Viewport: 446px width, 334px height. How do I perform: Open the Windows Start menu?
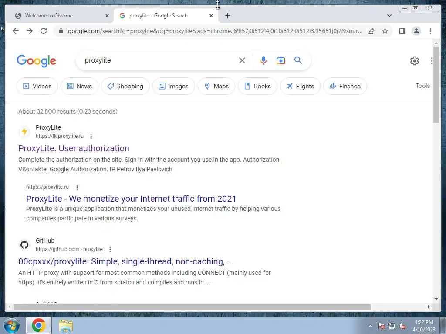(11, 325)
